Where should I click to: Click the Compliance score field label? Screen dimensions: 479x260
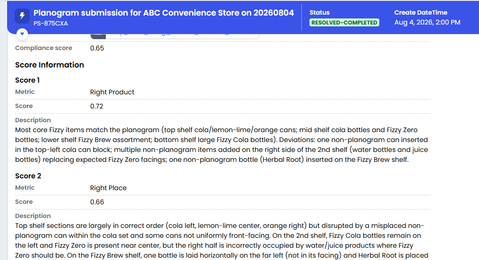(43, 48)
